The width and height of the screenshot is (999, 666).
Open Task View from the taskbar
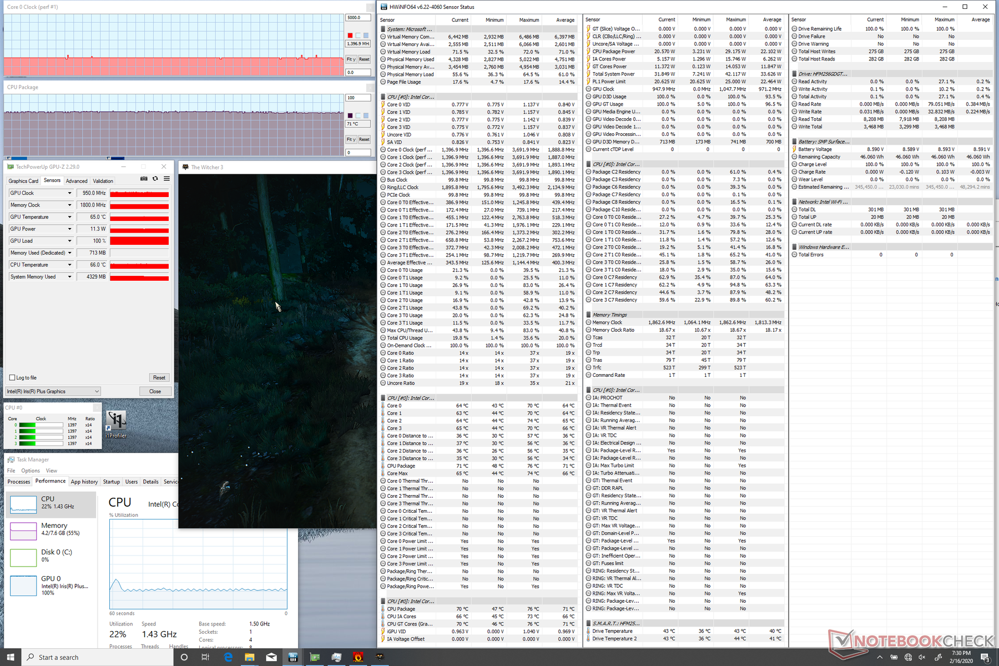tap(205, 657)
